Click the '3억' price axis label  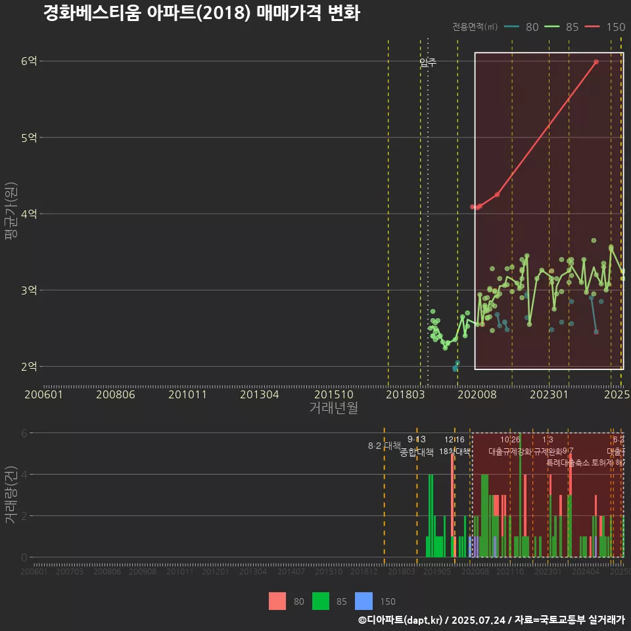(x=29, y=290)
